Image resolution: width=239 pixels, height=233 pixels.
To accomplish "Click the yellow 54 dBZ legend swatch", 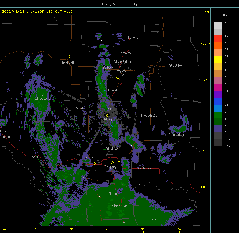I will click(218, 59).
